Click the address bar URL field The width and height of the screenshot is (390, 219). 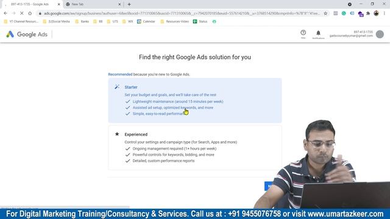[182, 13]
